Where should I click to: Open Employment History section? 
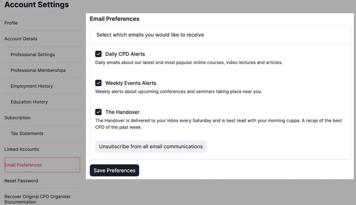(x=32, y=86)
